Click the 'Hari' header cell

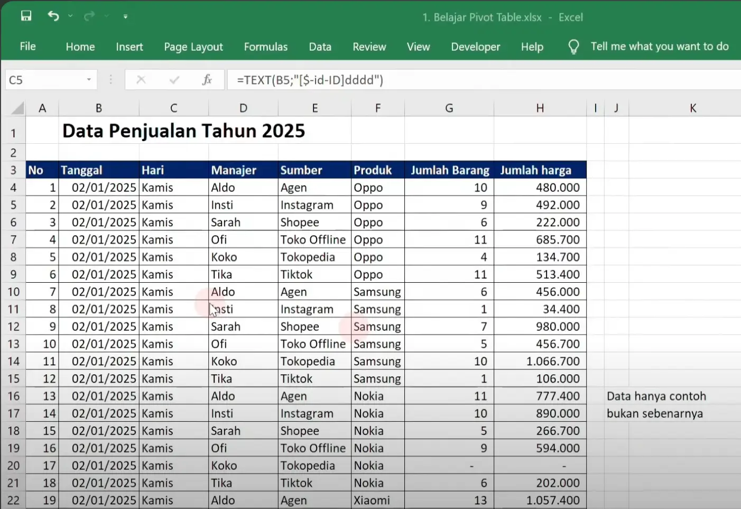[174, 170]
